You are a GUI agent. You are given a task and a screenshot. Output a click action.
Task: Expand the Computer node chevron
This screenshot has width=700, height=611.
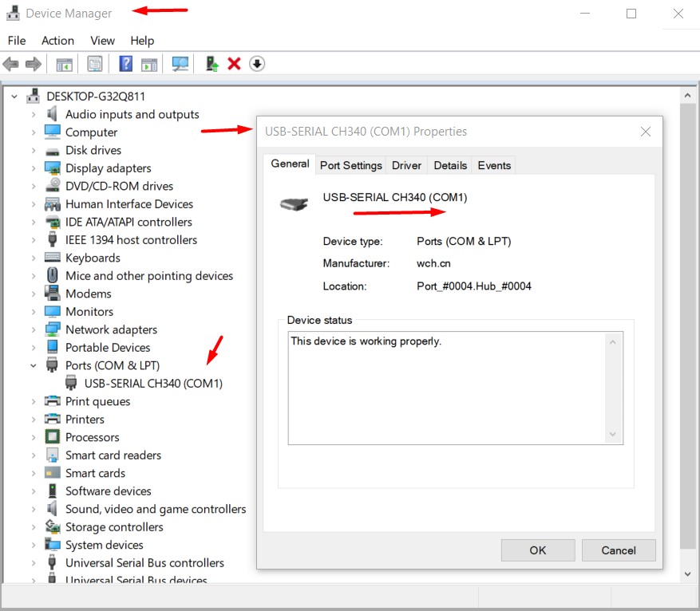pos(34,132)
